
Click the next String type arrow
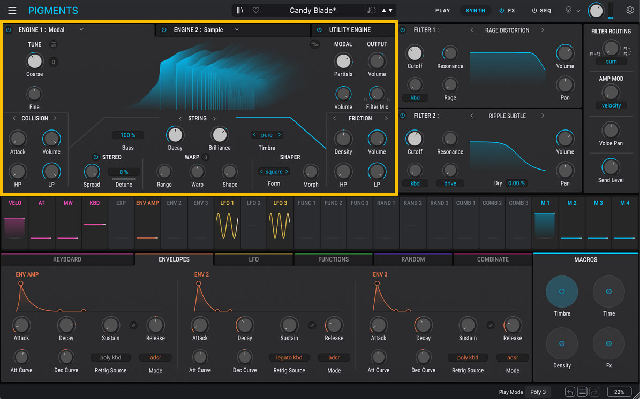point(214,118)
